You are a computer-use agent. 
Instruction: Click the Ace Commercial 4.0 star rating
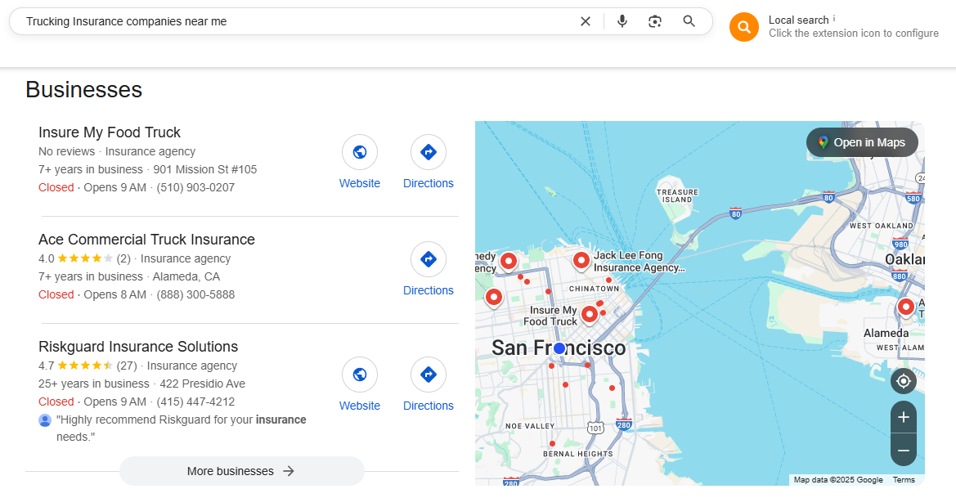(x=85, y=258)
